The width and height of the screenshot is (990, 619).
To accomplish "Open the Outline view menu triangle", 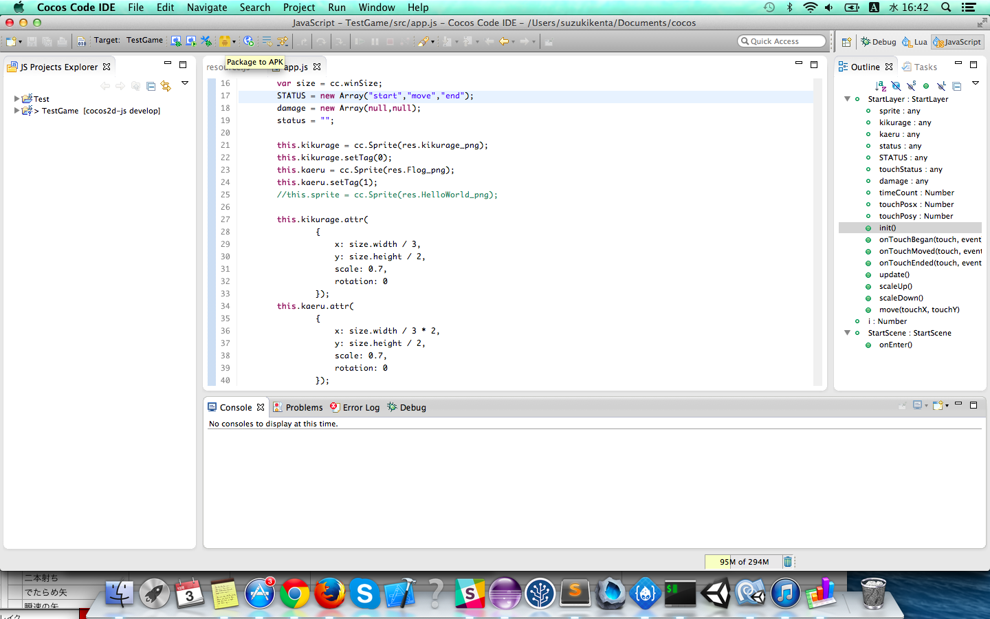I will coord(976,83).
